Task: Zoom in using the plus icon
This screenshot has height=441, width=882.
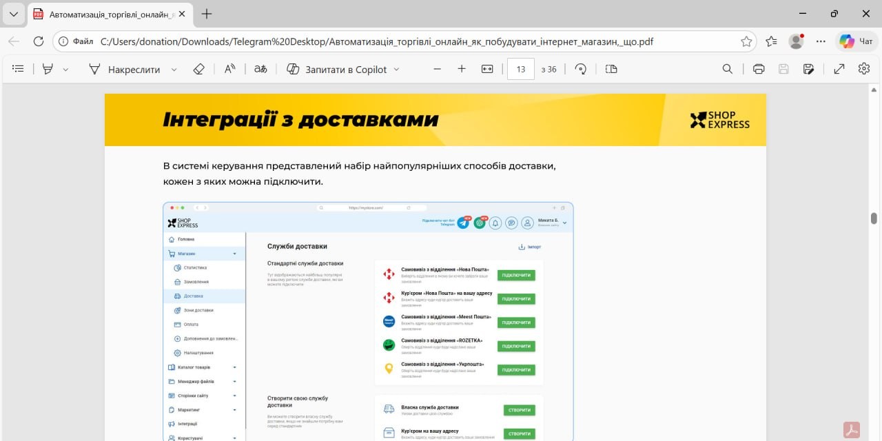Action: [x=462, y=69]
